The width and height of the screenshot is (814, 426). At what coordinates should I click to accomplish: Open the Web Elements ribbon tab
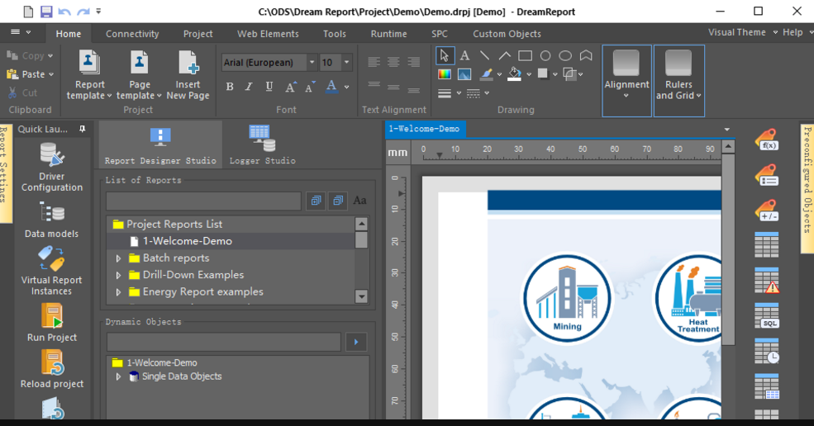[268, 34]
